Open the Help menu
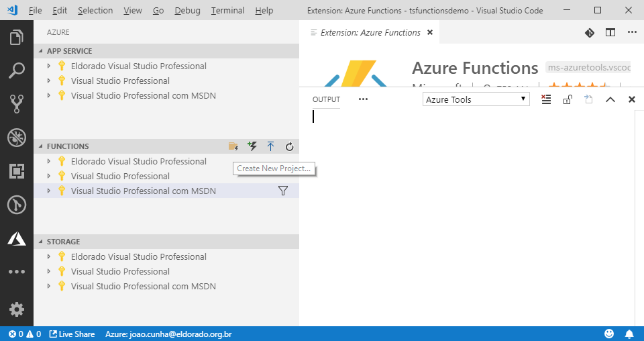644x341 pixels. [264, 10]
